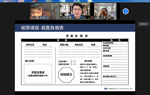
Task: Click the 房產抵押貸款 liability row
Action: 115,56
